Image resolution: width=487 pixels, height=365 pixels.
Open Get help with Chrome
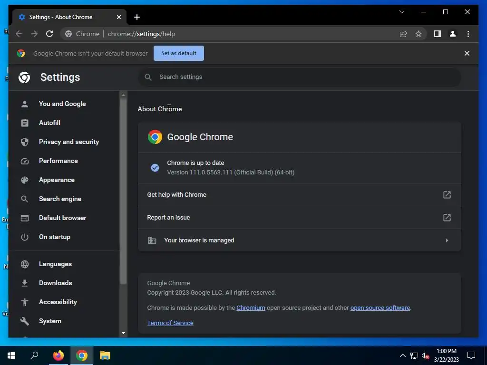pos(300,194)
